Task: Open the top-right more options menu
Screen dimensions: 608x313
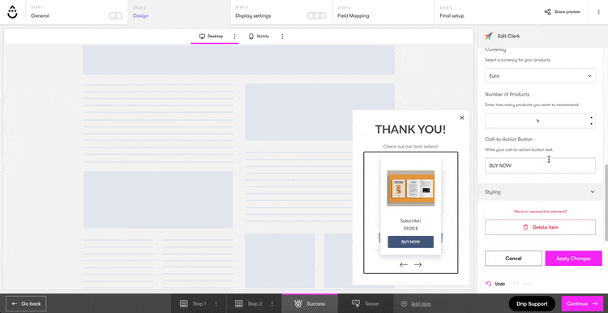Action: 599,12
